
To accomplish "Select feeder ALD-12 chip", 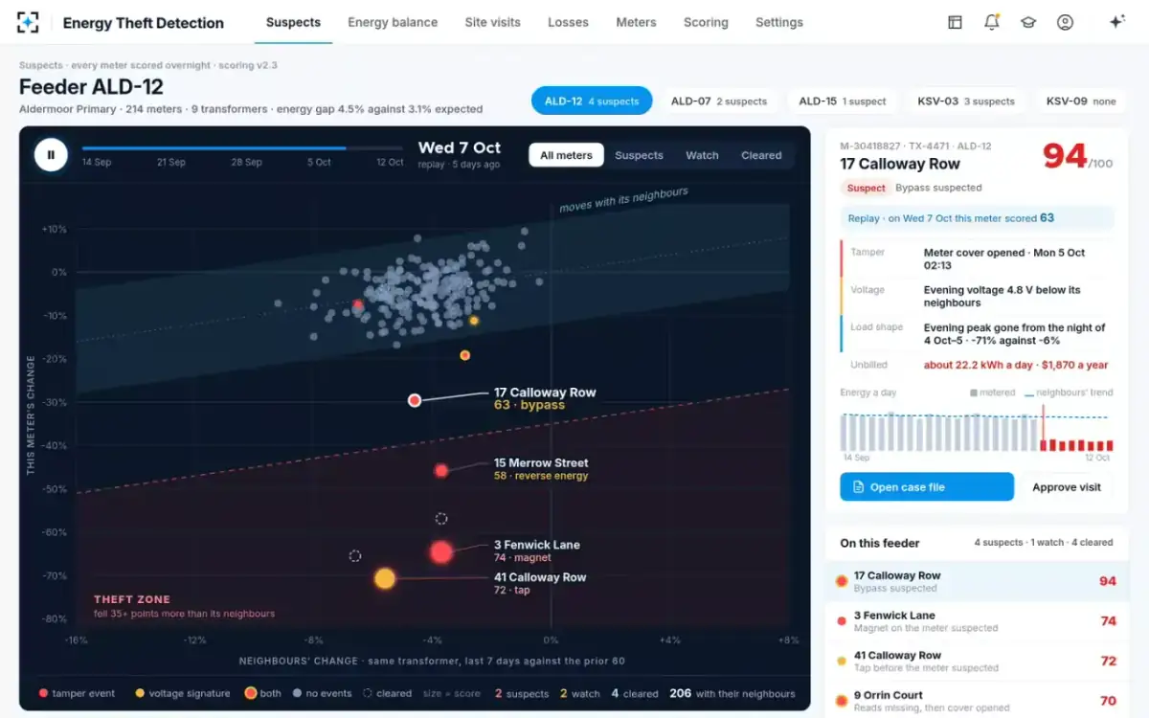I will click(x=592, y=101).
